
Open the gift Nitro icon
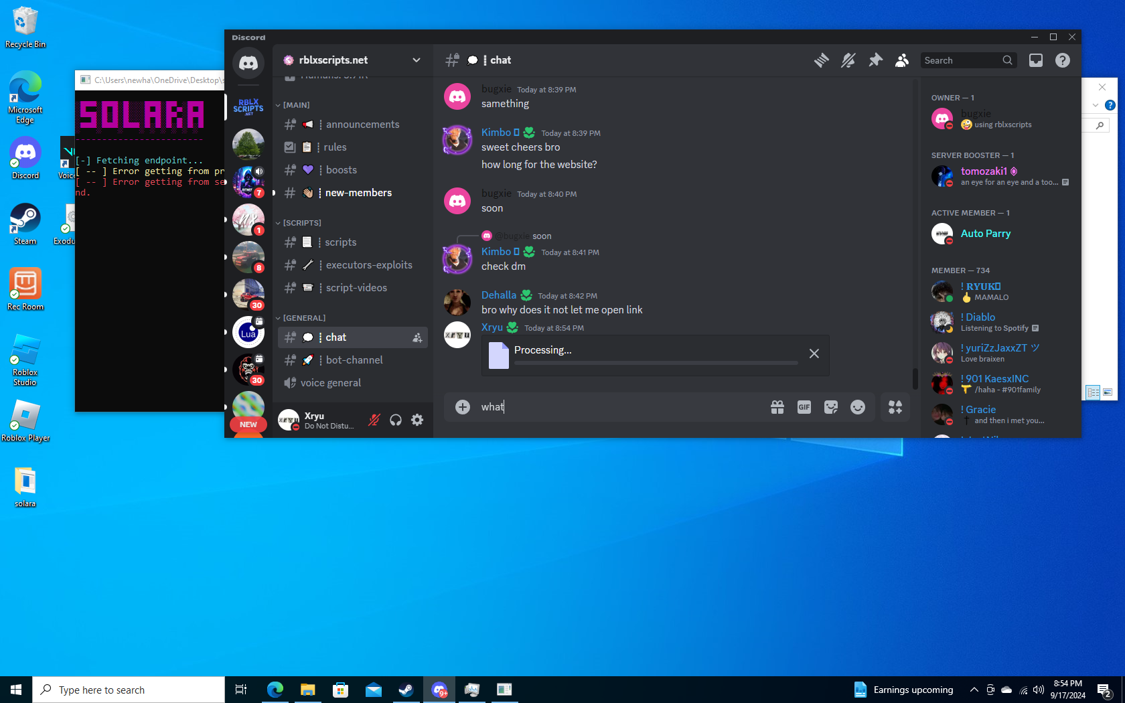click(x=777, y=407)
